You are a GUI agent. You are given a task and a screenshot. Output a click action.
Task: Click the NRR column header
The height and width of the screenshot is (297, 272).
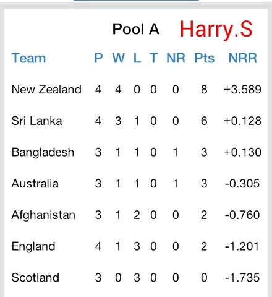(x=243, y=58)
